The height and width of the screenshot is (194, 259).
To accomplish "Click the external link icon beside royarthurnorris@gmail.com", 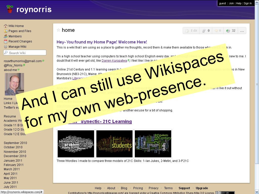I will tap(43, 61).
